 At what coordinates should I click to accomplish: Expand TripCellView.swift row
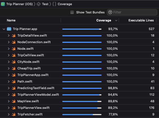coord(9,55)
